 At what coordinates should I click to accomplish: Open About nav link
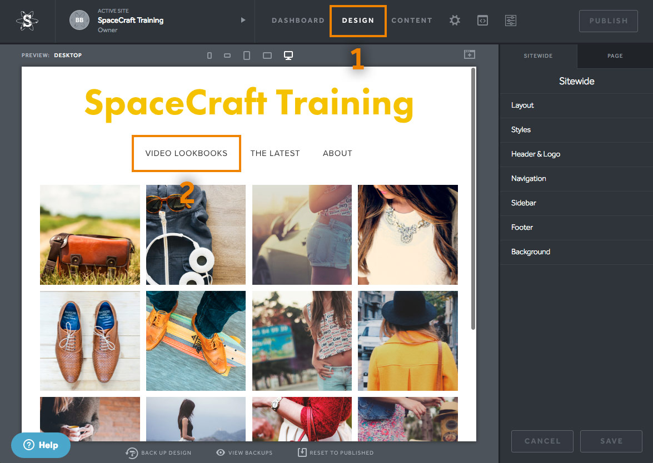coord(337,153)
